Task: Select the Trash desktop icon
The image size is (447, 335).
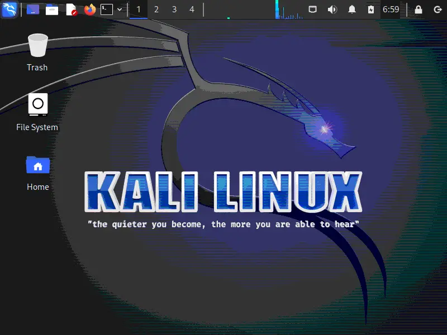Action: coord(37,45)
